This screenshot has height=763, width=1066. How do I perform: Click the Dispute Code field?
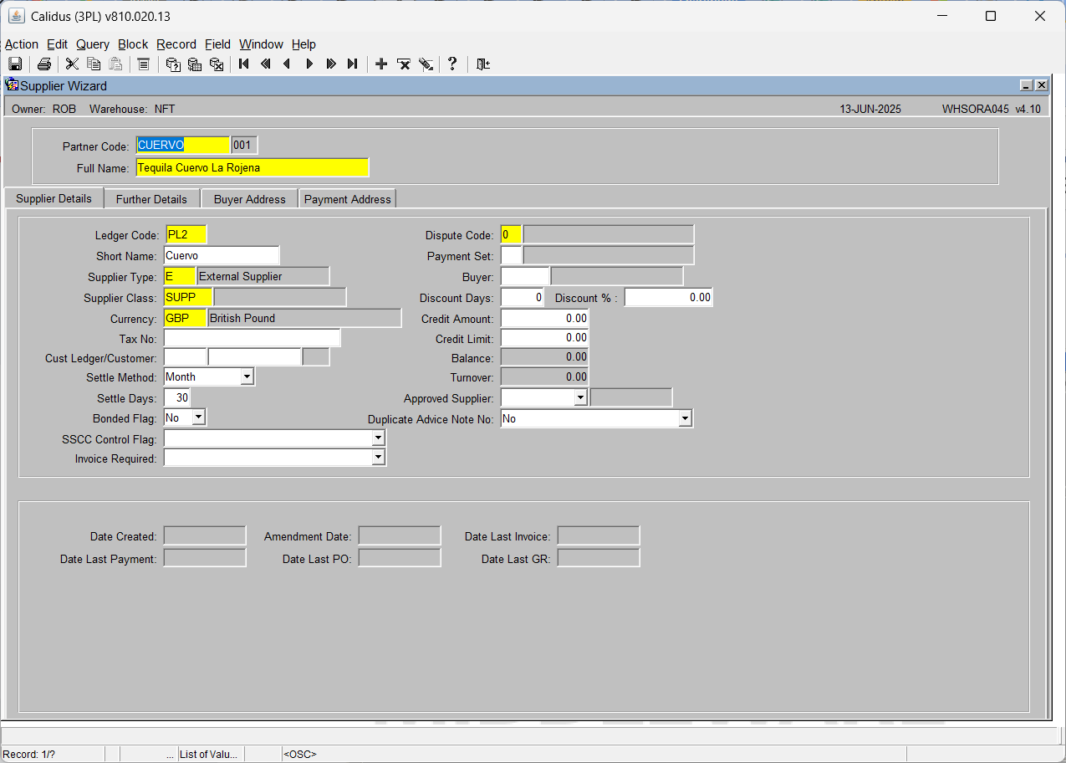[x=511, y=235]
